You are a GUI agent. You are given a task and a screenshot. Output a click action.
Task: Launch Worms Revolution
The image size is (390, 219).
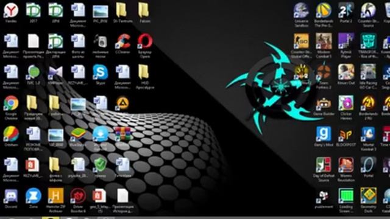(x=346, y=165)
